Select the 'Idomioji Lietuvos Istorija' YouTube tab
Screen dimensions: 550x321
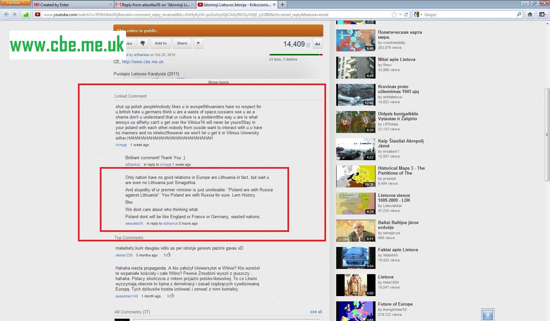tap(237, 5)
